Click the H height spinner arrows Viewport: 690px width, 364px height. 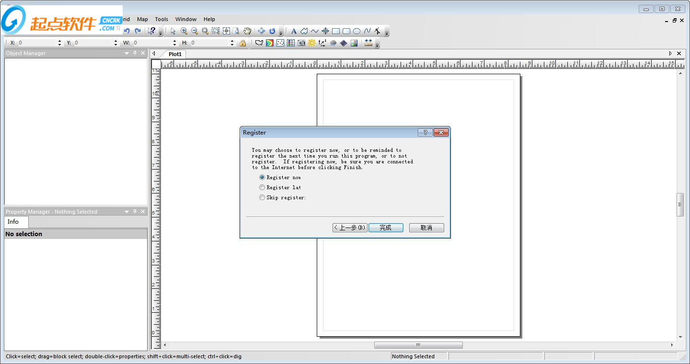click(232, 43)
